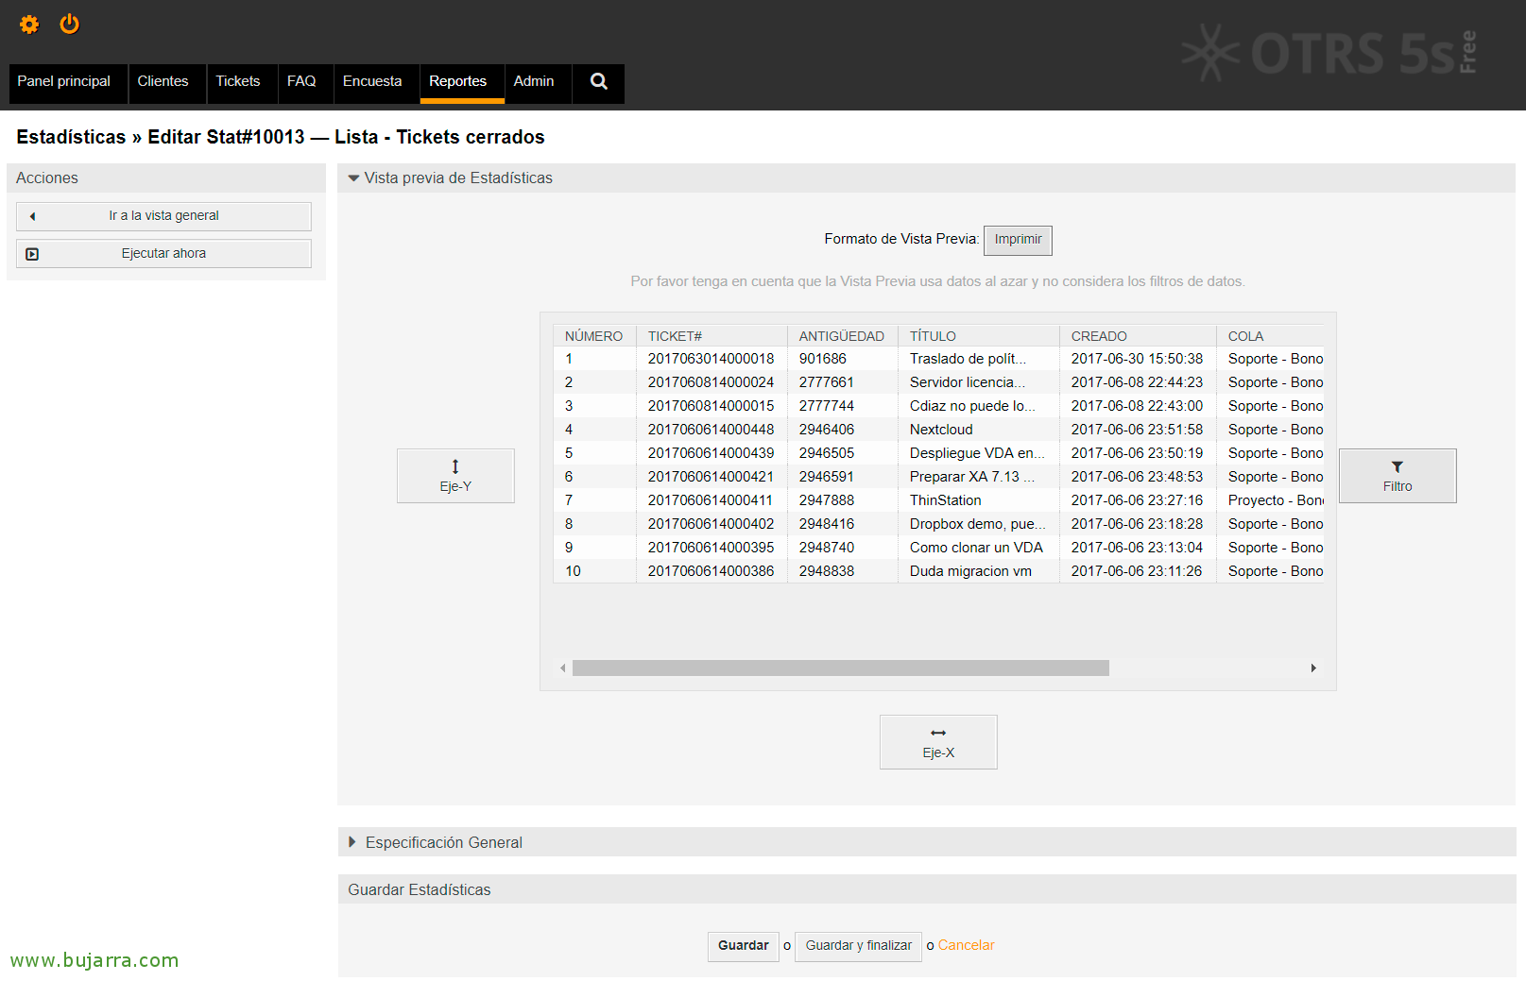Click the scrollbar right arrow

pyautogui.click(x=1313, y=668)
